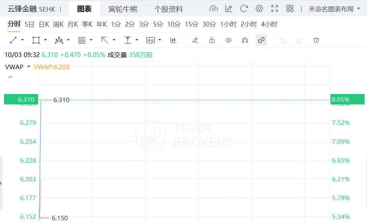
Task: Open chart settings gear
Action: point(259,9)
